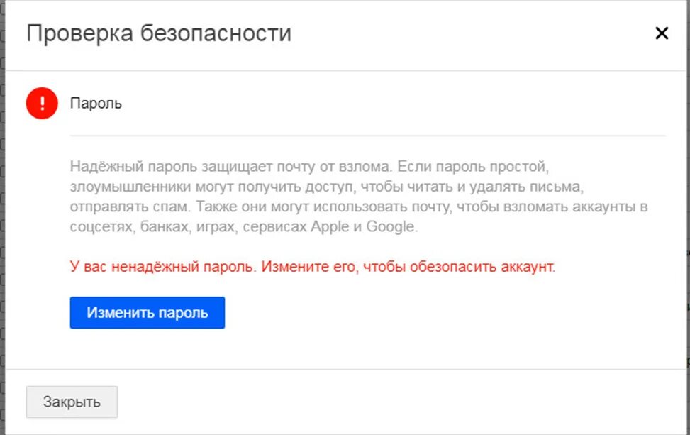Viewport: 690px width, 435px height.
Task: Click the Проверка безопасности dialog title
Action: (159, 33)
